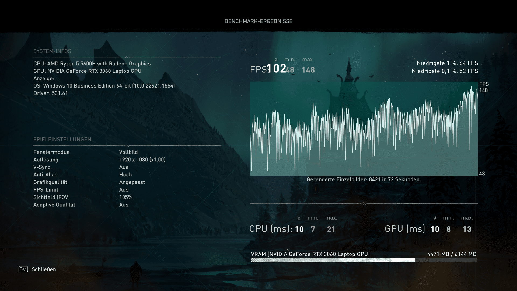Click the Aus value next to V-Sync
Image resolution: width=517 pixels, height=291 pixels.
point(124,167)
